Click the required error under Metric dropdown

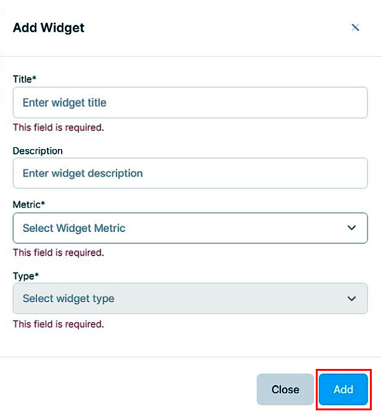(58, 252)
